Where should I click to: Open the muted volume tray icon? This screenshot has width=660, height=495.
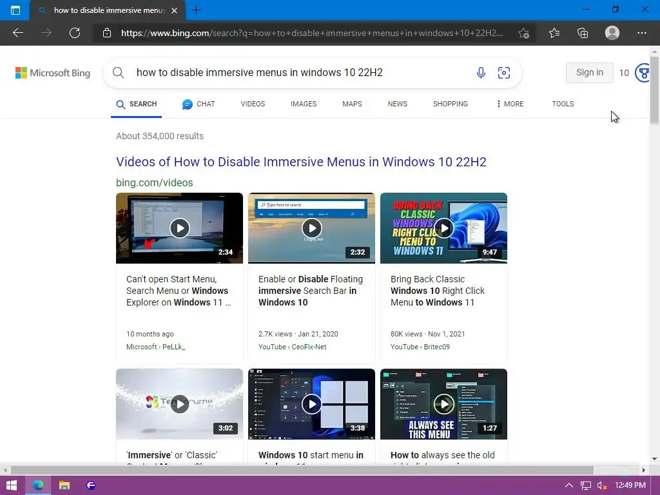click(602, 485)
